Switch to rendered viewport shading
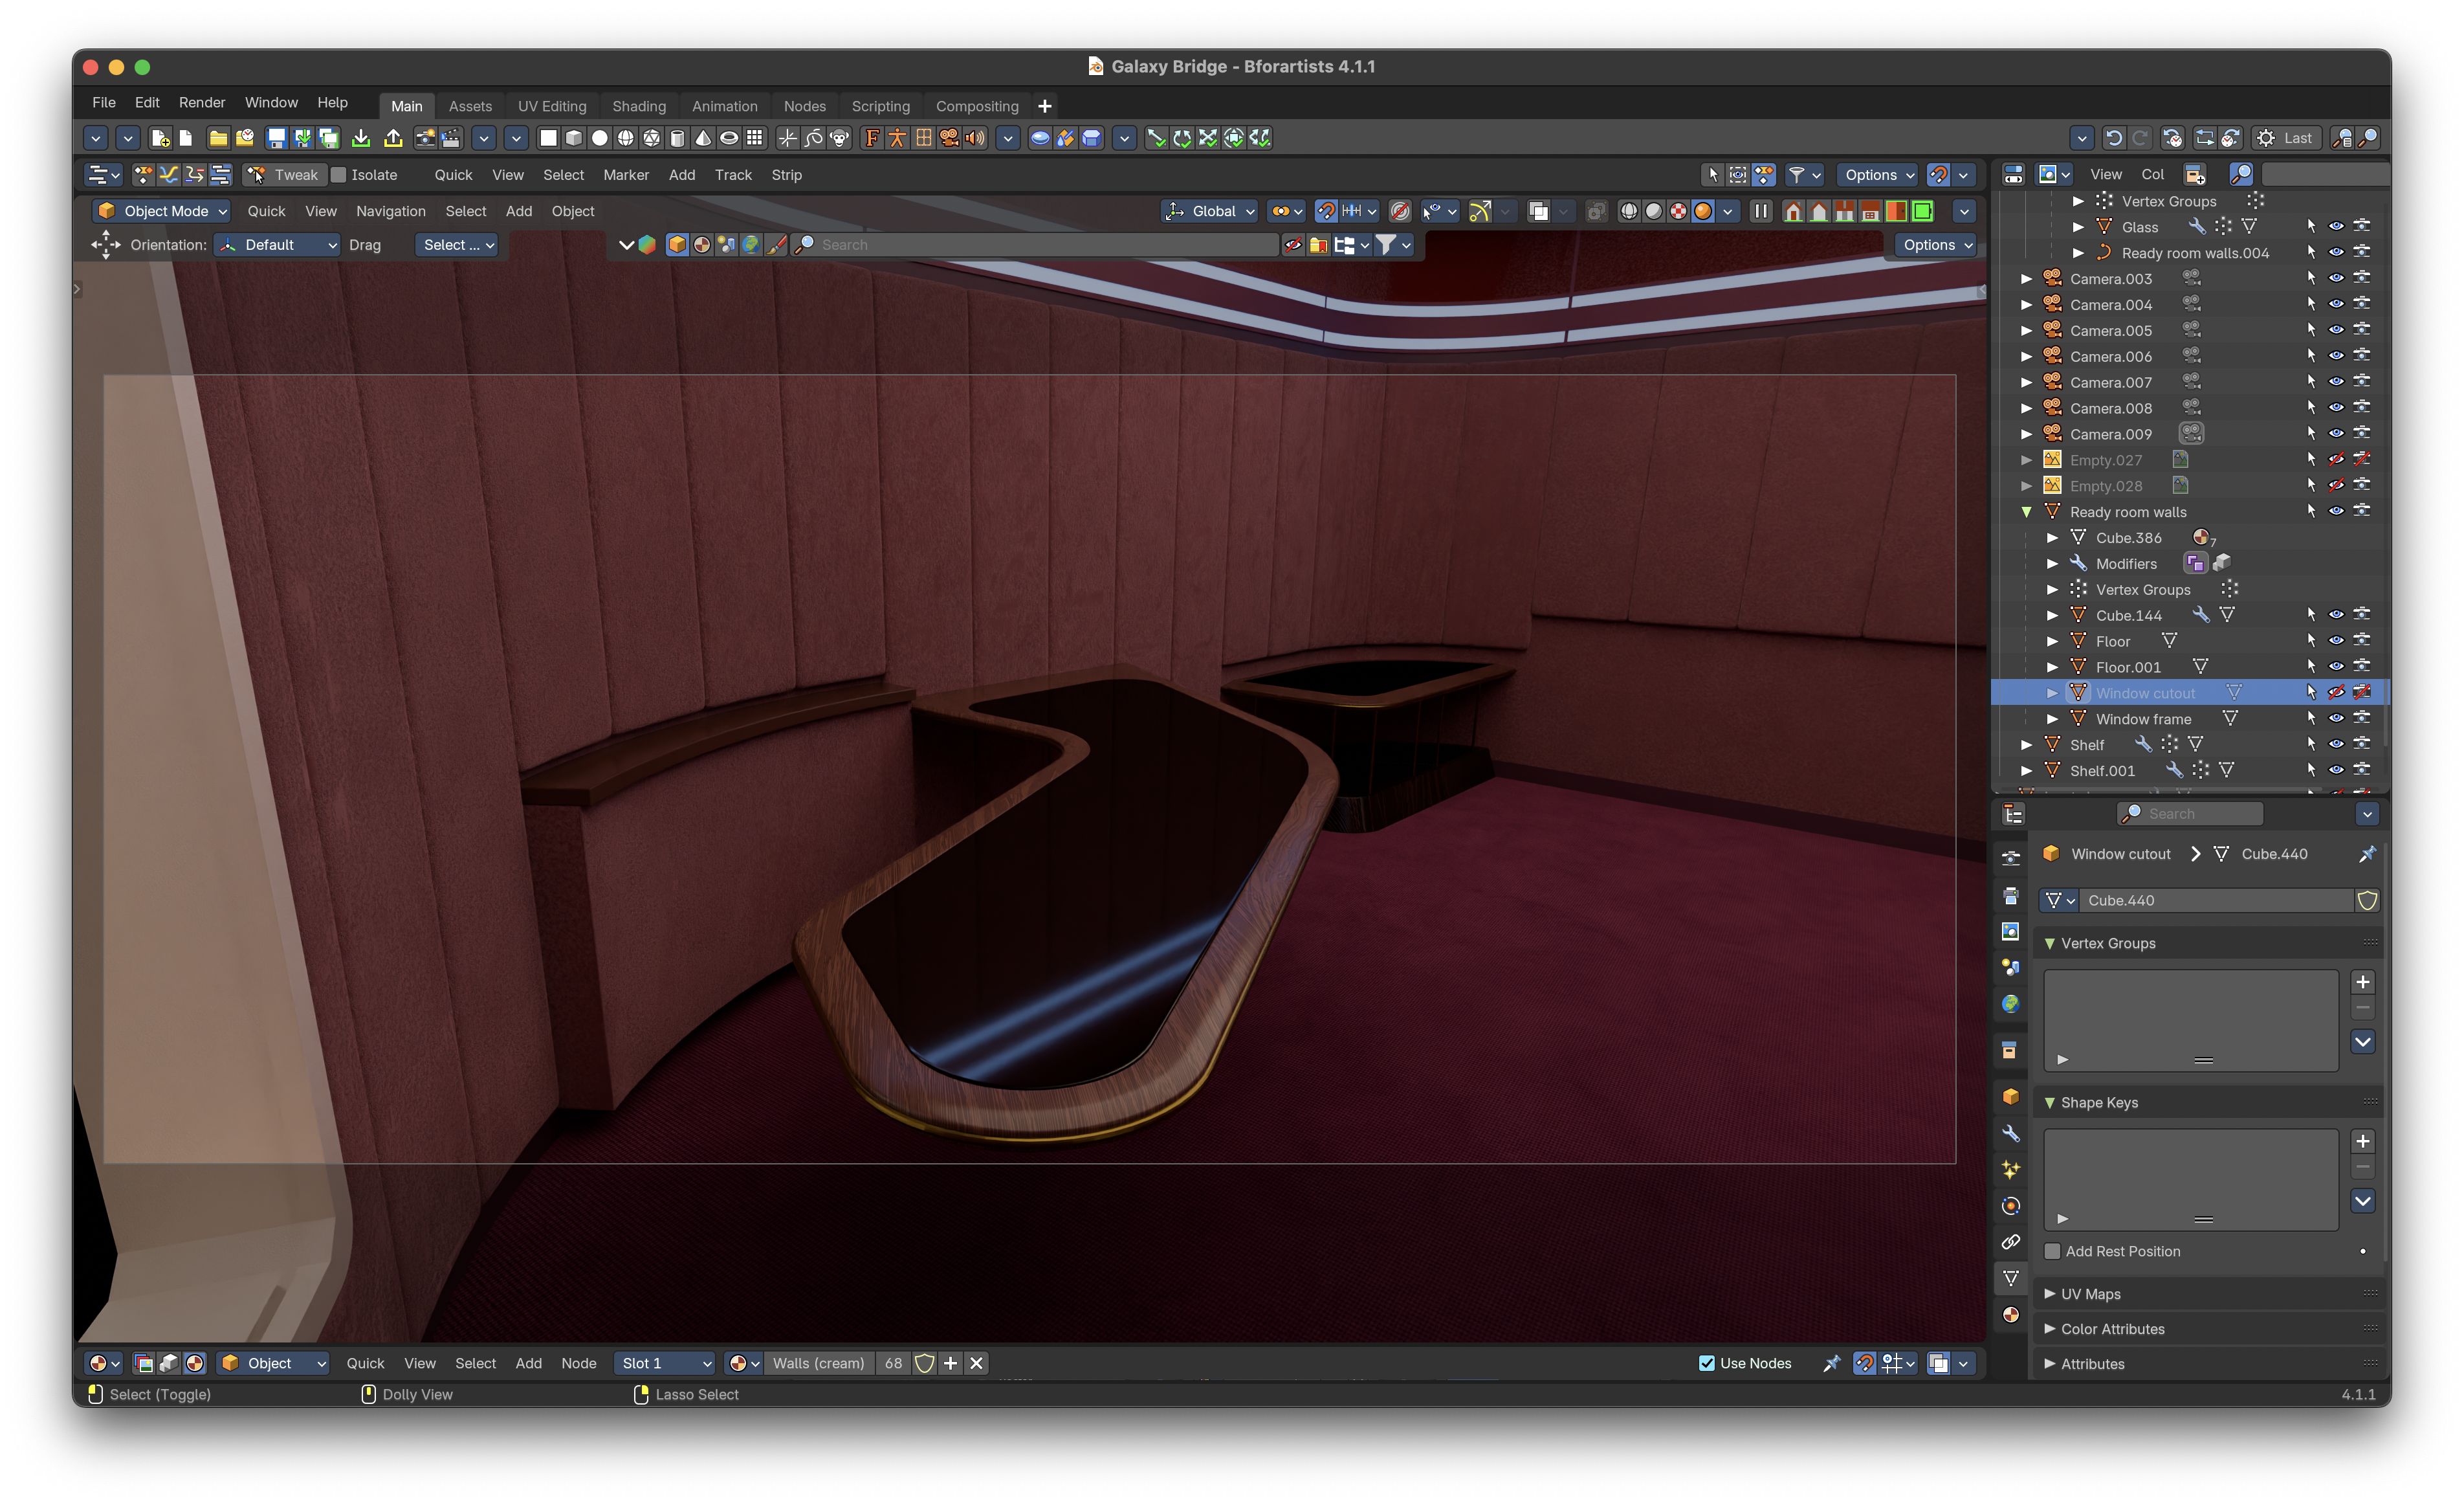This screenshot has width=2464, height=1503. [1703, 211]
